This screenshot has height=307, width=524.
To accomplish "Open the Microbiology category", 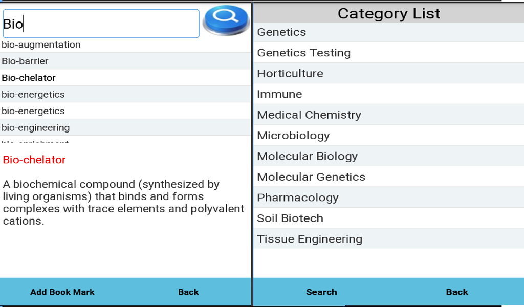I will coord(293,135).
